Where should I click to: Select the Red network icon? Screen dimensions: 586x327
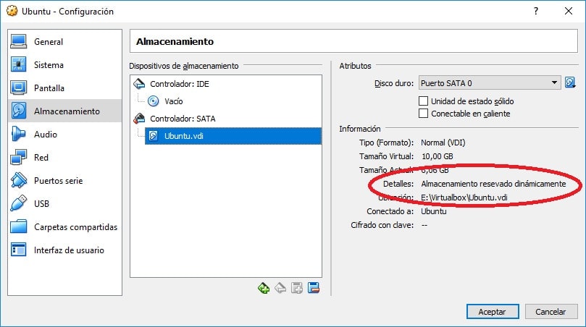click(x=18, y=157)
